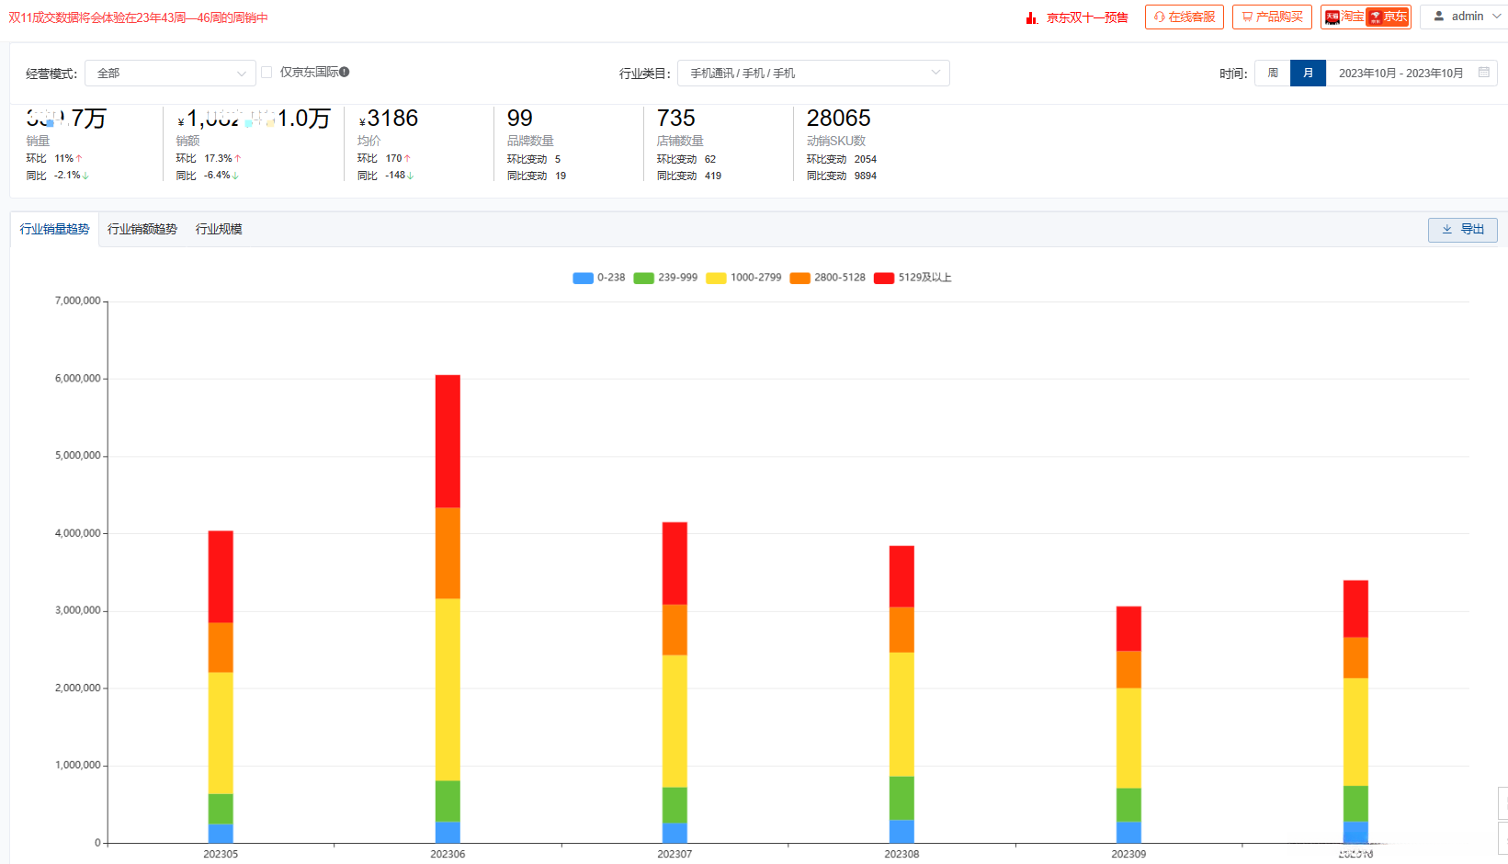Open the 经营模式 全部 dropdown
Screen dimensions: 1508x864
170,73
